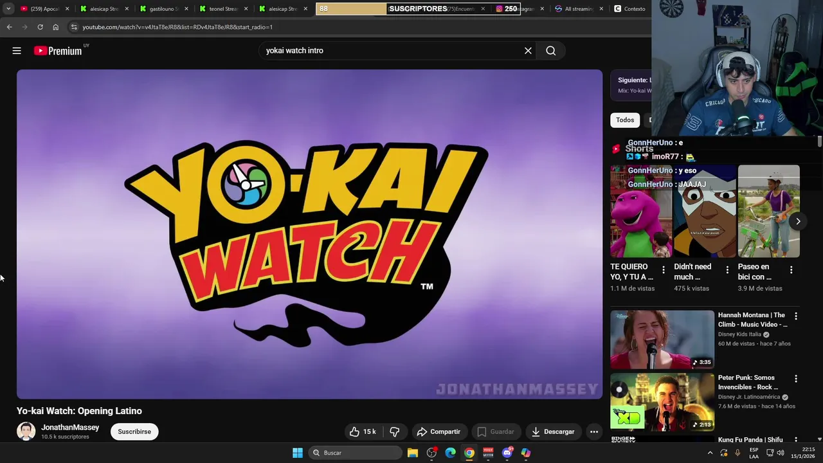The image size is (823, 463).
Task: Play Peter Punk video thumbnail
Action: point(662,402)
